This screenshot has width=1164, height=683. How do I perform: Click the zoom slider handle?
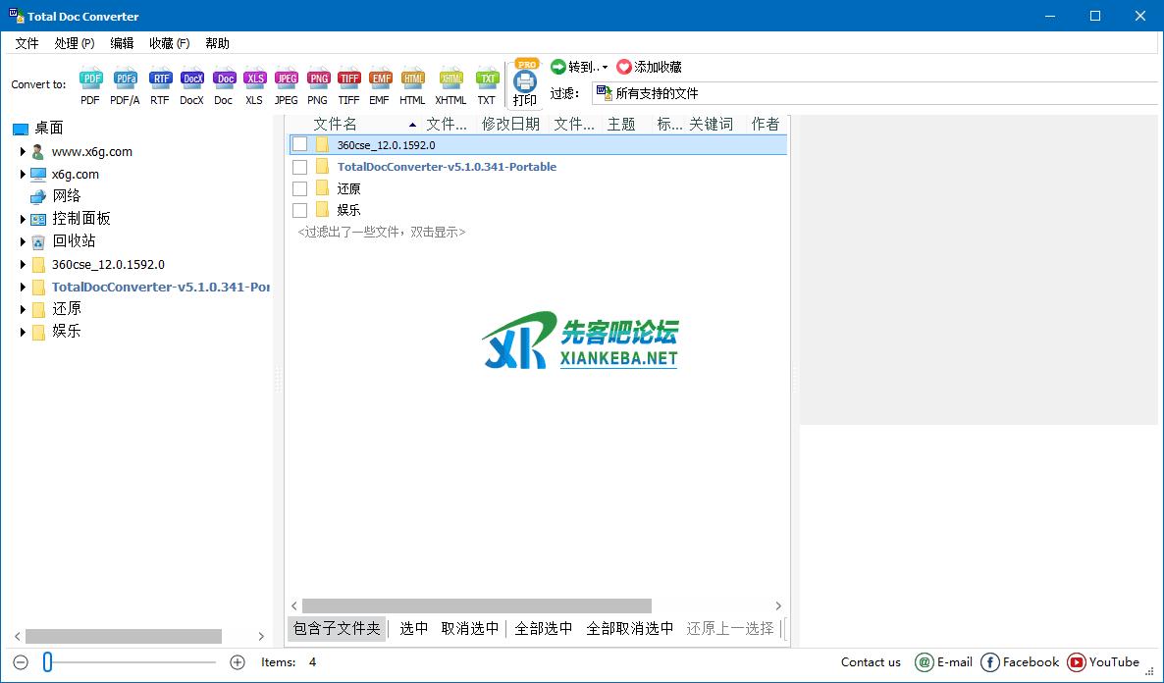pos(47,662)
